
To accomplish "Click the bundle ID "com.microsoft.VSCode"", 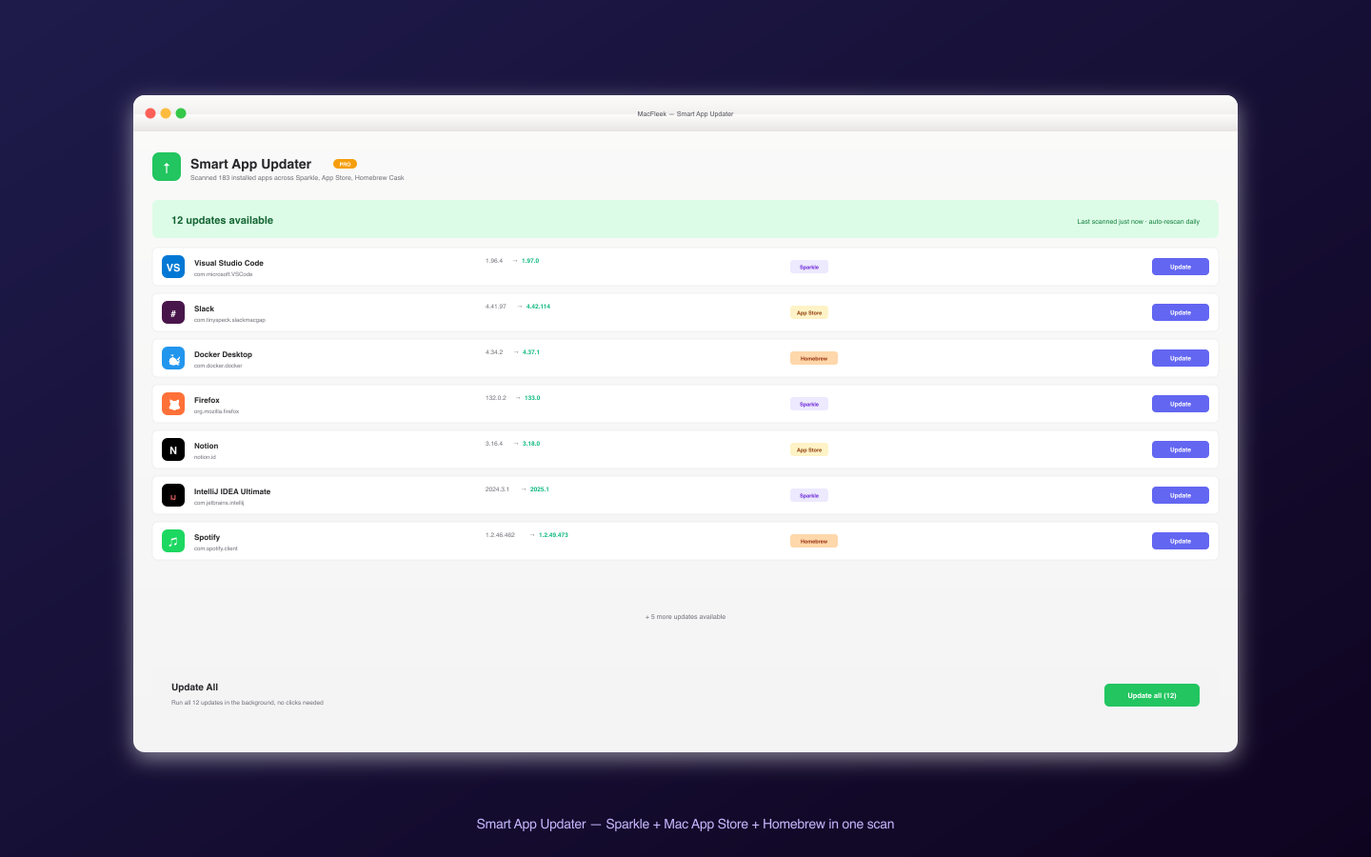I will [224, 274].
